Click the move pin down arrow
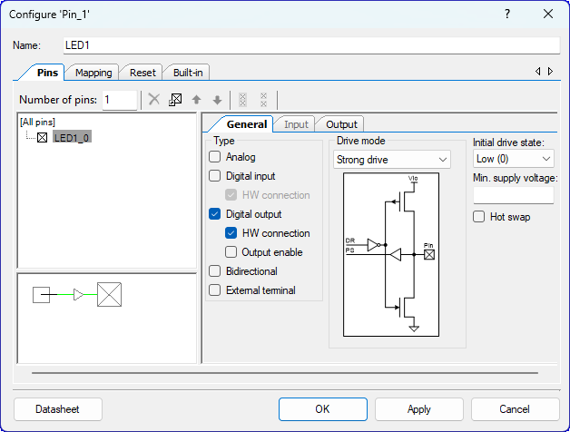Viewport: 570px width, 432px height. (x=216, y=100)
